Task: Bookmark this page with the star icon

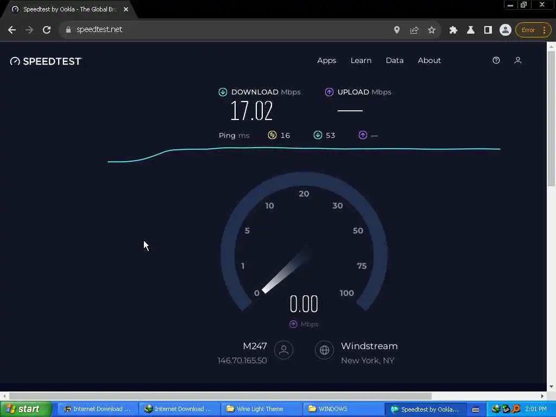Action: tap(431, 30)
